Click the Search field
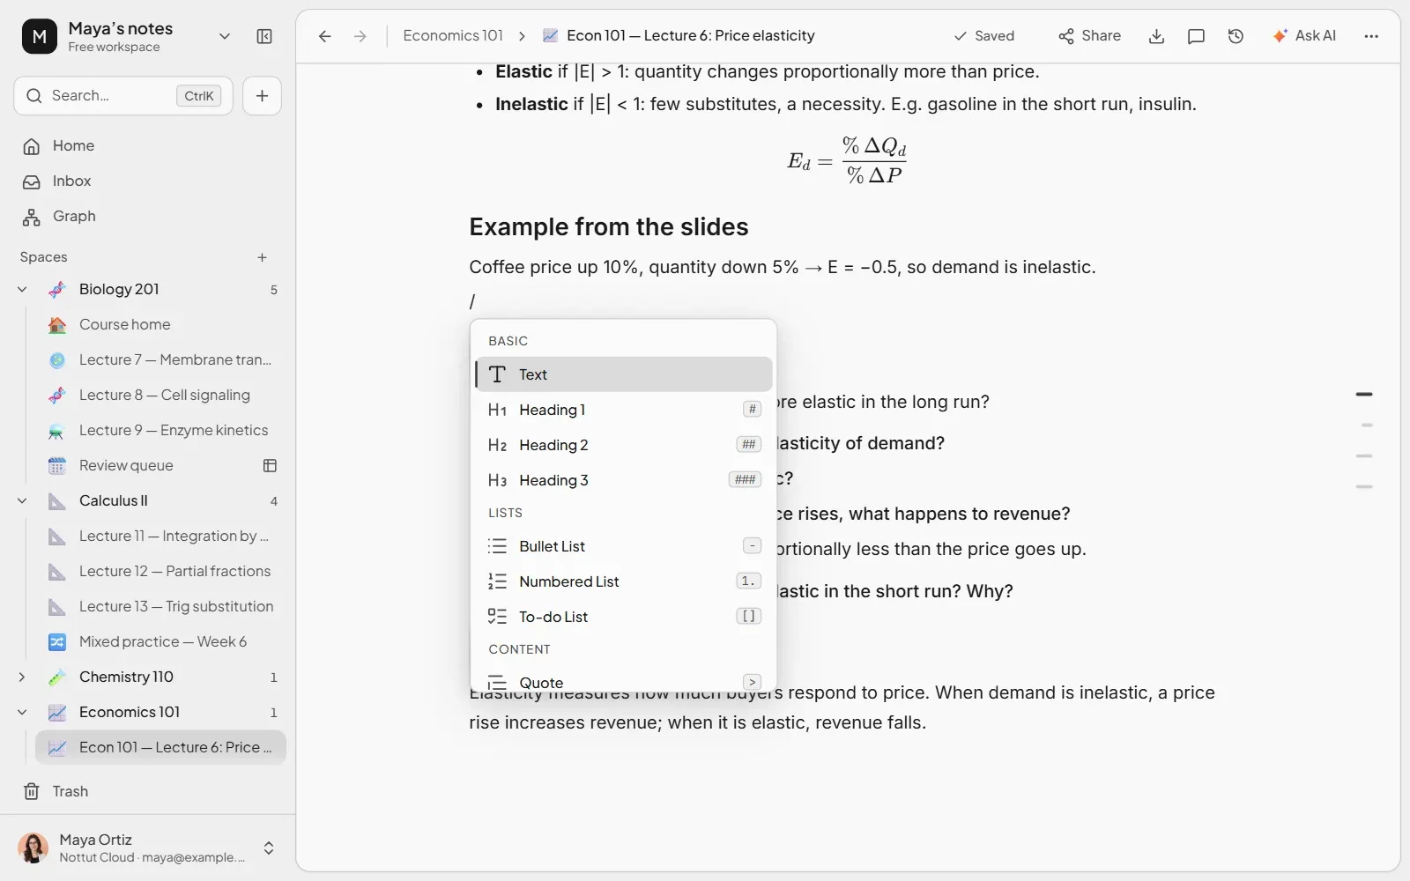 123,96
